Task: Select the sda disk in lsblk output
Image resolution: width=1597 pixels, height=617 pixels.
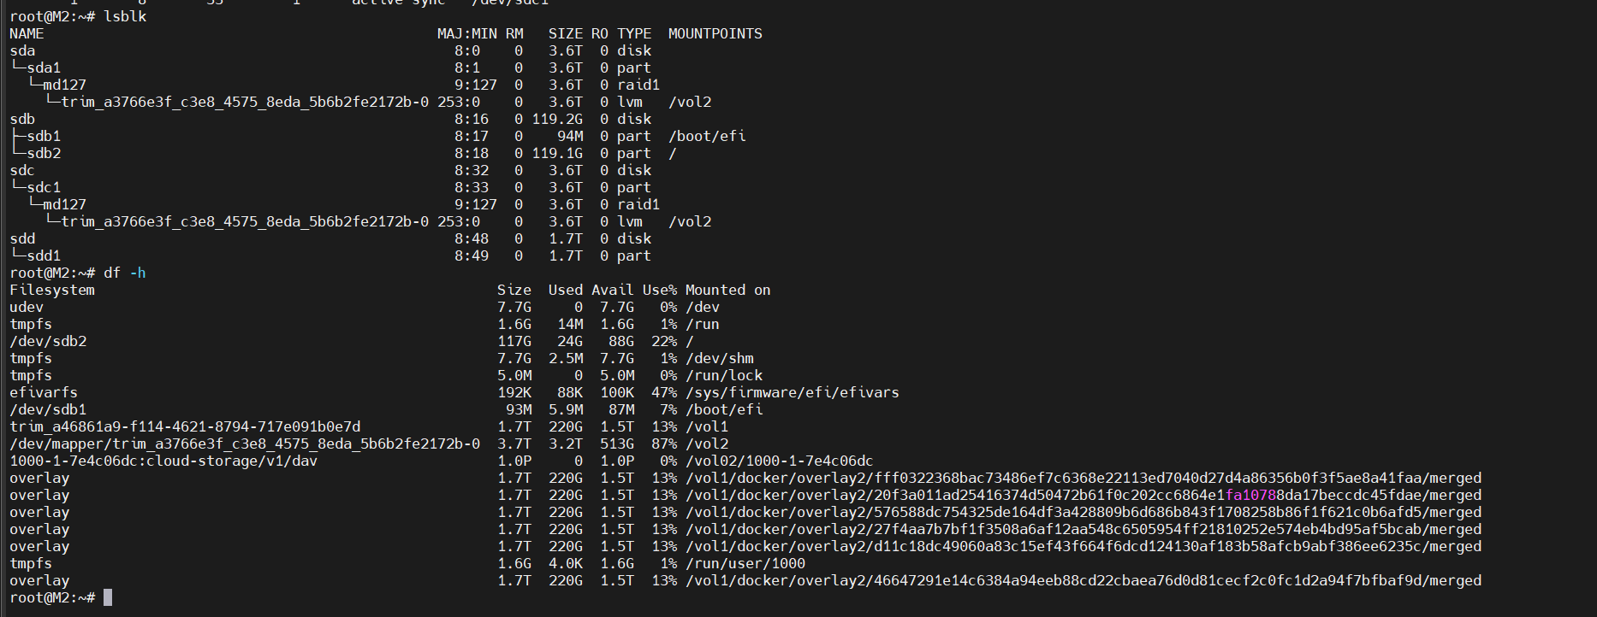Action: click(22, 50)
